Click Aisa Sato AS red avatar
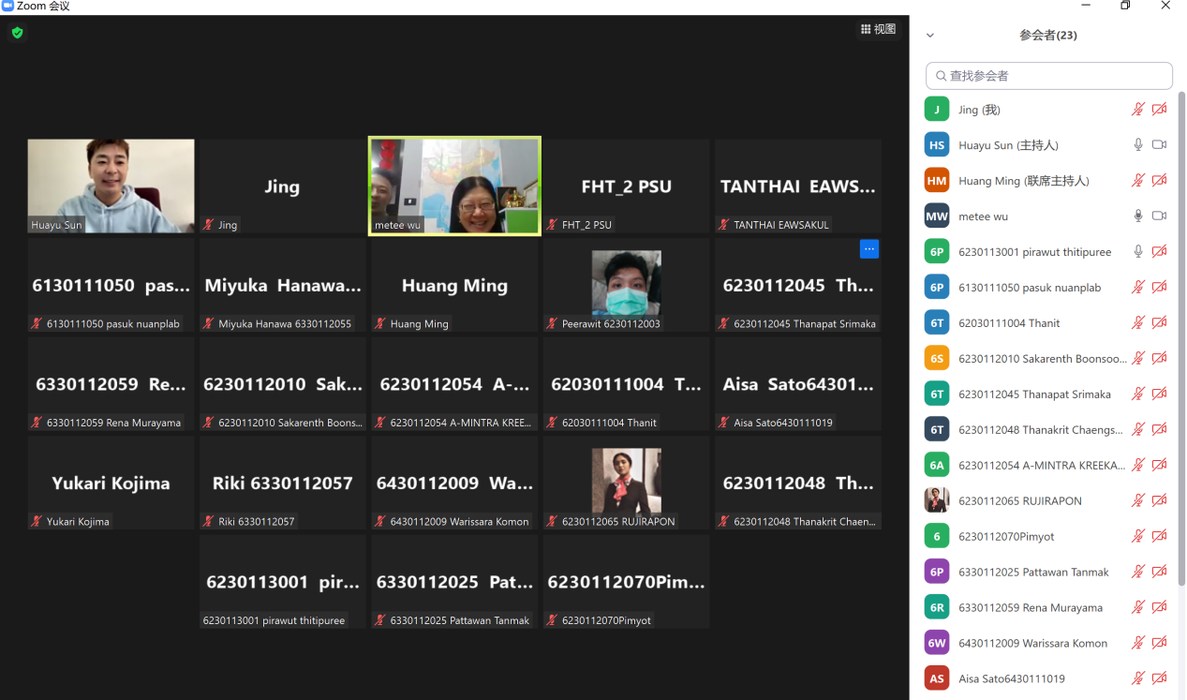Image resolution: width=1187 pixels, height=700 pixels. [x=937, y=679]
